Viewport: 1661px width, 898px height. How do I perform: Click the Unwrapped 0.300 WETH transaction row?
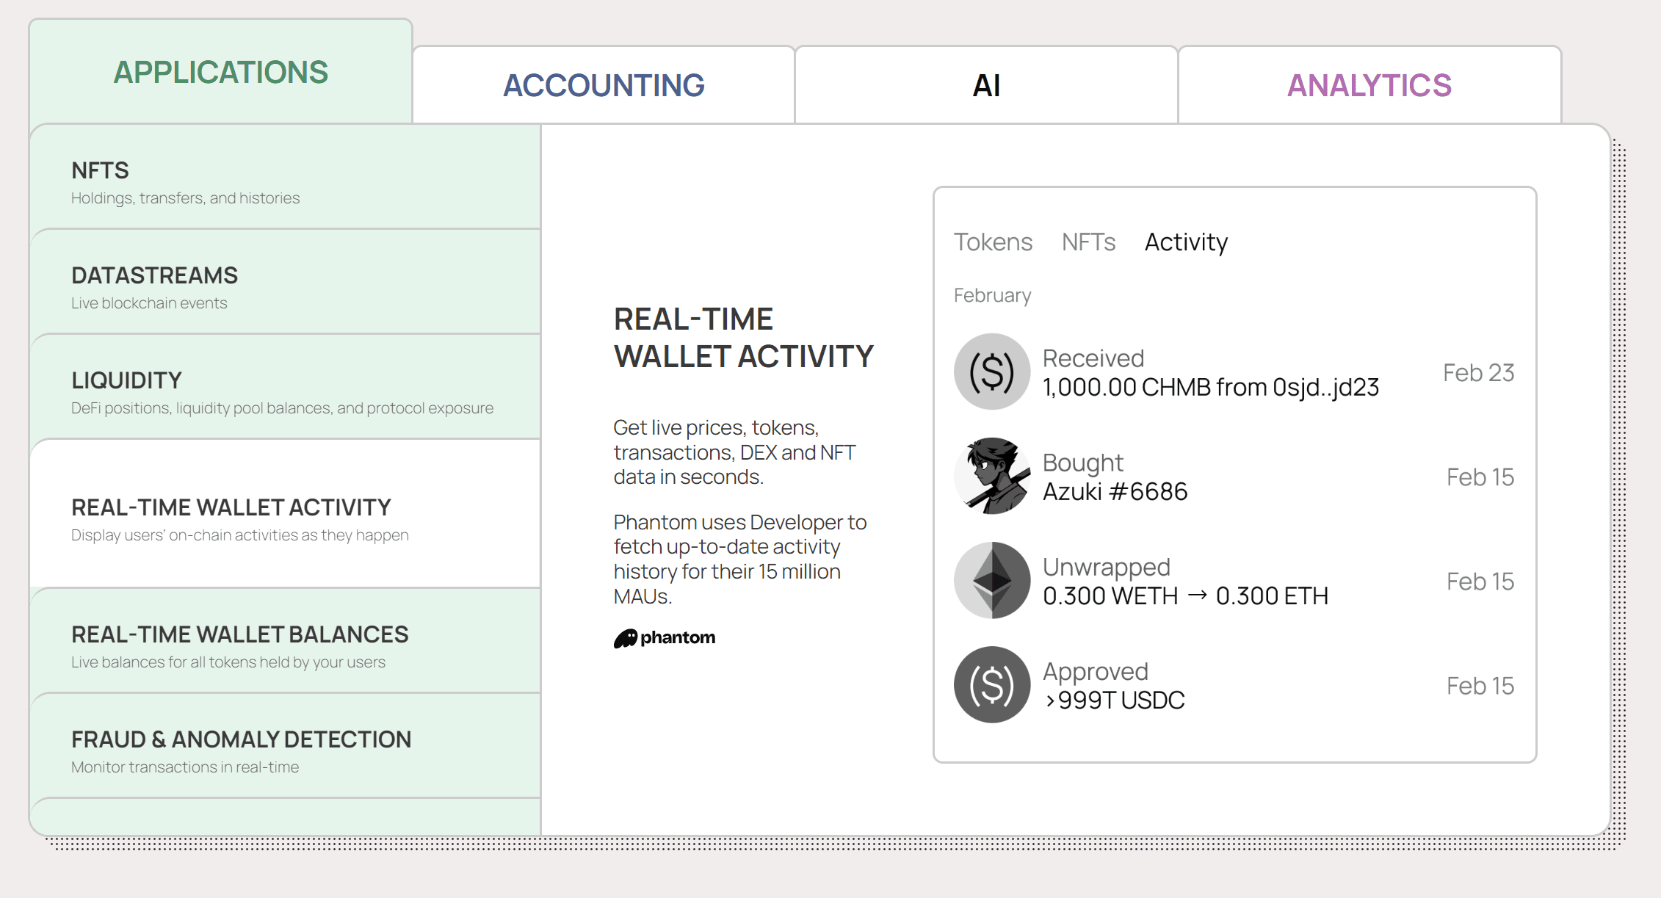click(1185, 582)
